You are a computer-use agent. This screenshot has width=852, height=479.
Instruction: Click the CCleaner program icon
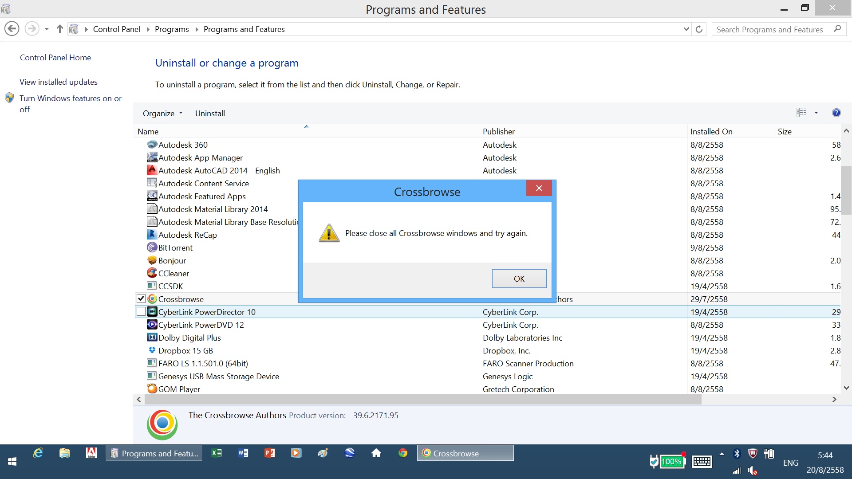pyautogui.click(x=152, y=273)
